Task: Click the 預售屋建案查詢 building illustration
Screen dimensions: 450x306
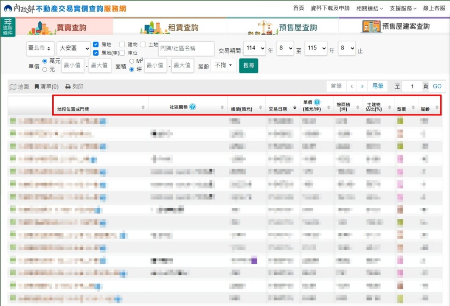Action: tap(371, 27)
